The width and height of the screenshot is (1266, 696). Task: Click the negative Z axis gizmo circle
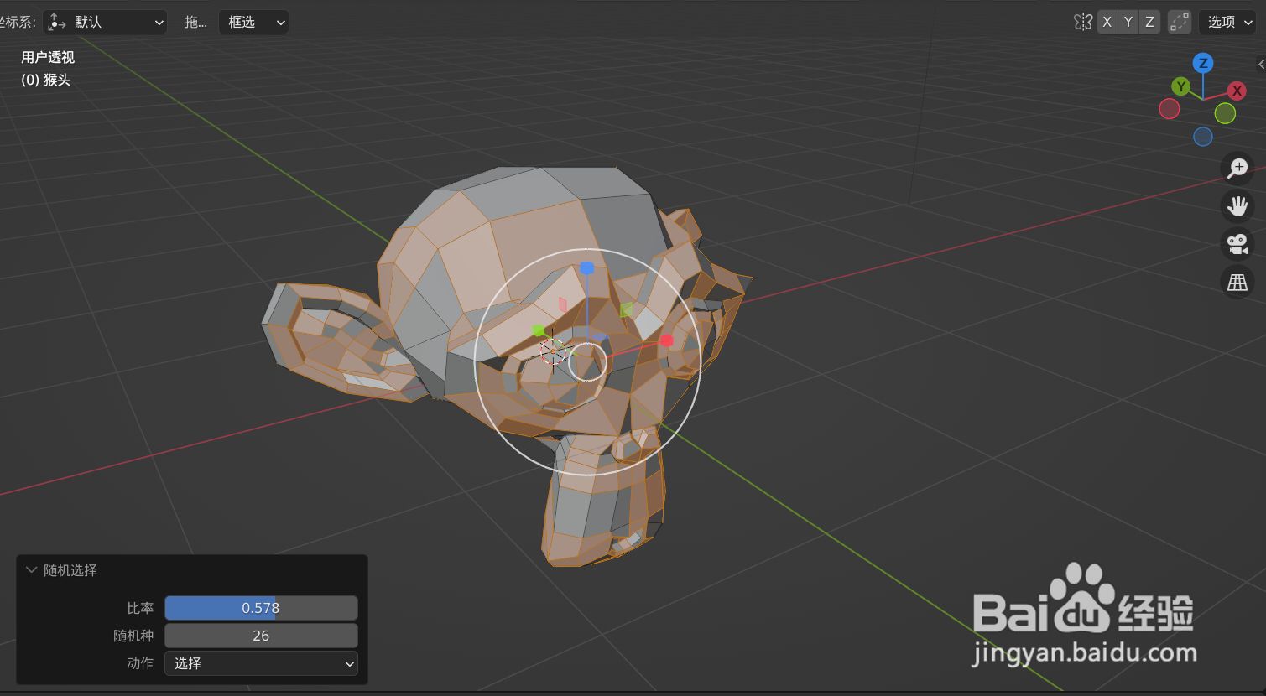[x=1203, y=137]
